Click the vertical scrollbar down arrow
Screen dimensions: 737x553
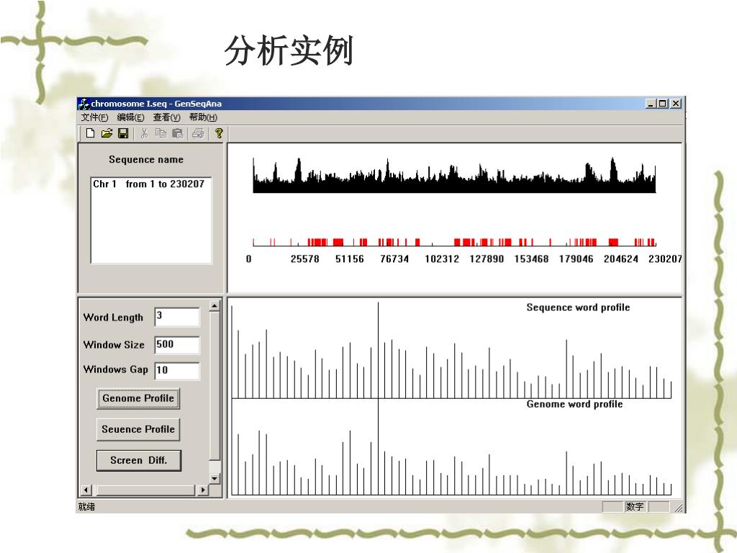[214, 479]
